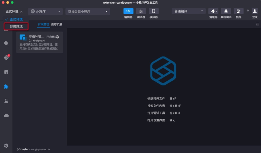The height and width of the screenshot is (153, 261).
Task: Switch to the 扩展管理 tab
Action: [x=43, y=24]
